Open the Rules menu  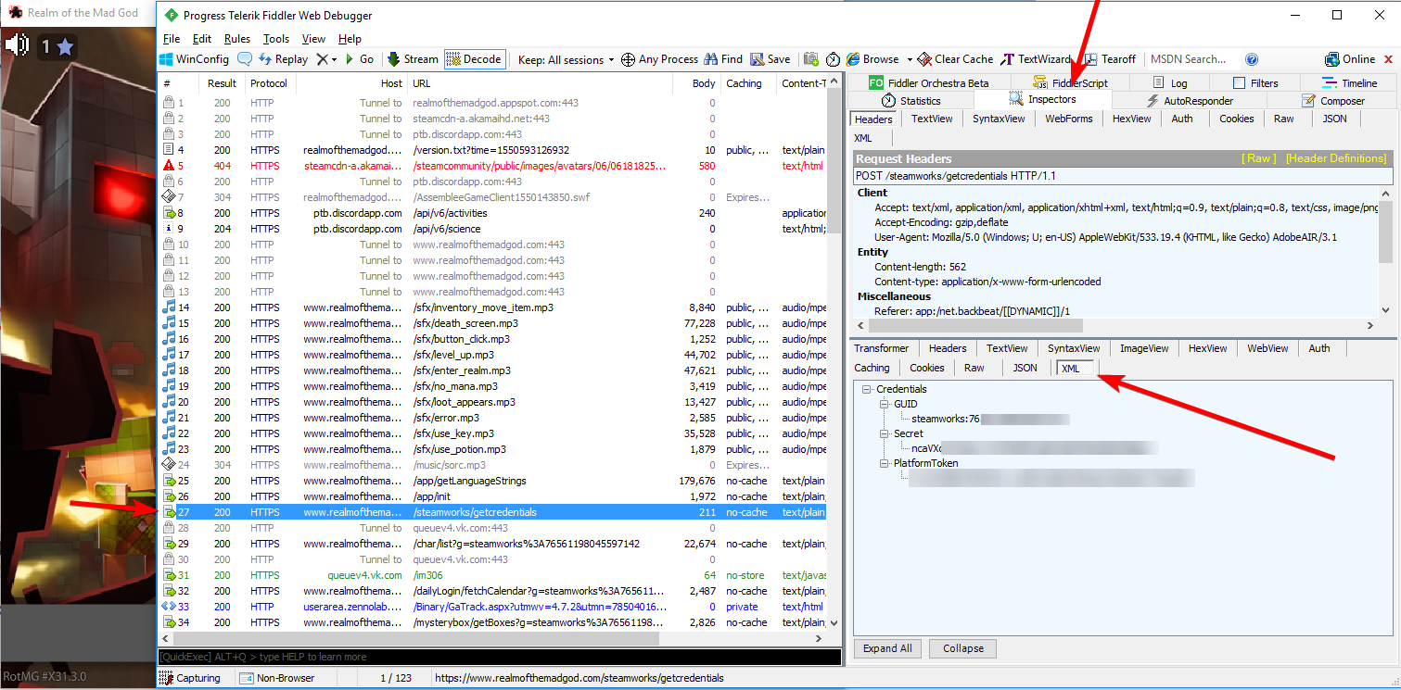237,39
